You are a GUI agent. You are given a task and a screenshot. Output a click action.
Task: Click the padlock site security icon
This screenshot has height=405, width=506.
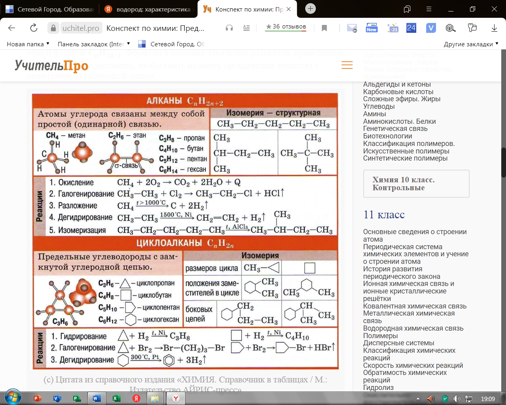point(53,28)
